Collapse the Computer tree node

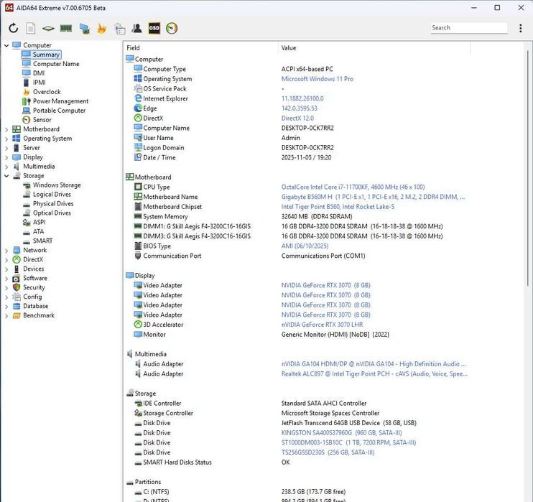pyautogui.click(x=6, y=45)
